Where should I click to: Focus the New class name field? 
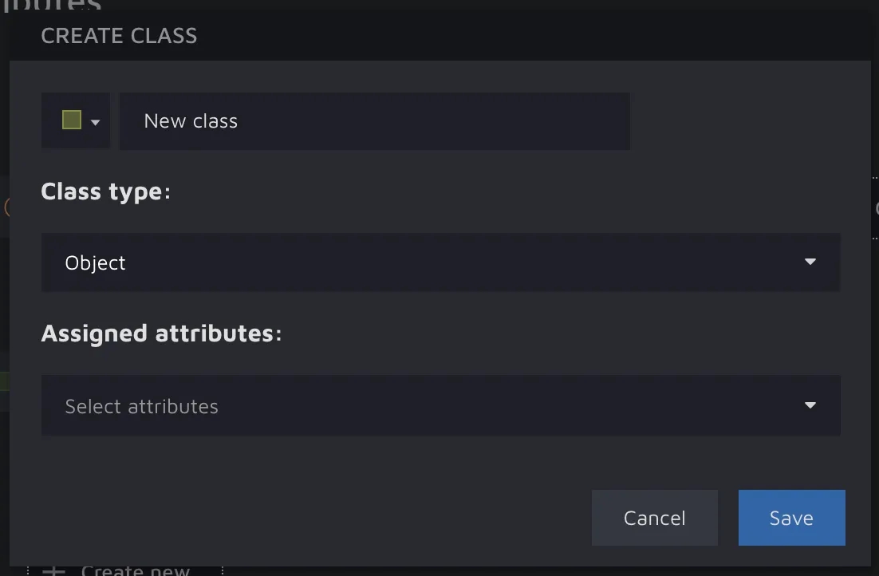pos(375,121)
